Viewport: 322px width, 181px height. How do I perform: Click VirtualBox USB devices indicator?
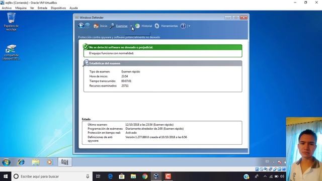pyautogui.click(x=275, y=169)
